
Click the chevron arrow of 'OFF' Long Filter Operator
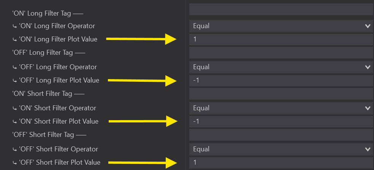pyautogui.click(x=368, y=67)
